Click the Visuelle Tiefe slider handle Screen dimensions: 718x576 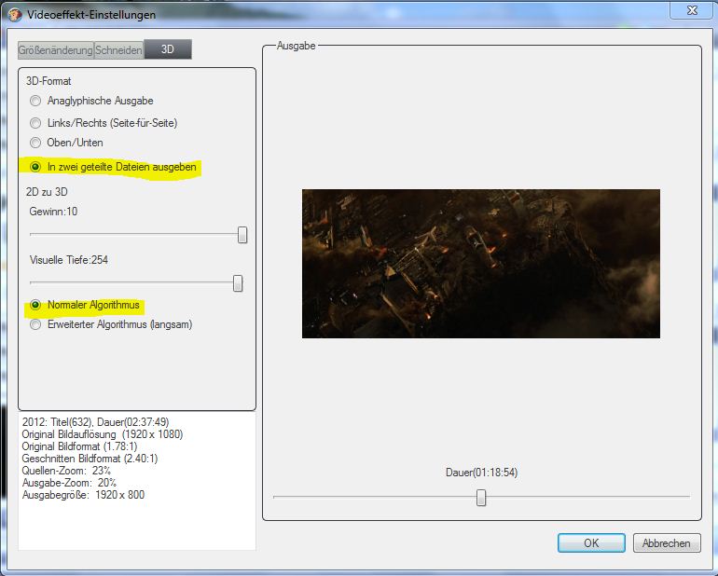[x=238, y=283]
